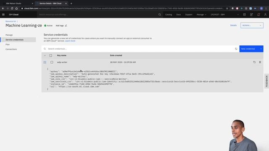
Task: Open the account switcher 1929537 - IBM
Action: 224,15
